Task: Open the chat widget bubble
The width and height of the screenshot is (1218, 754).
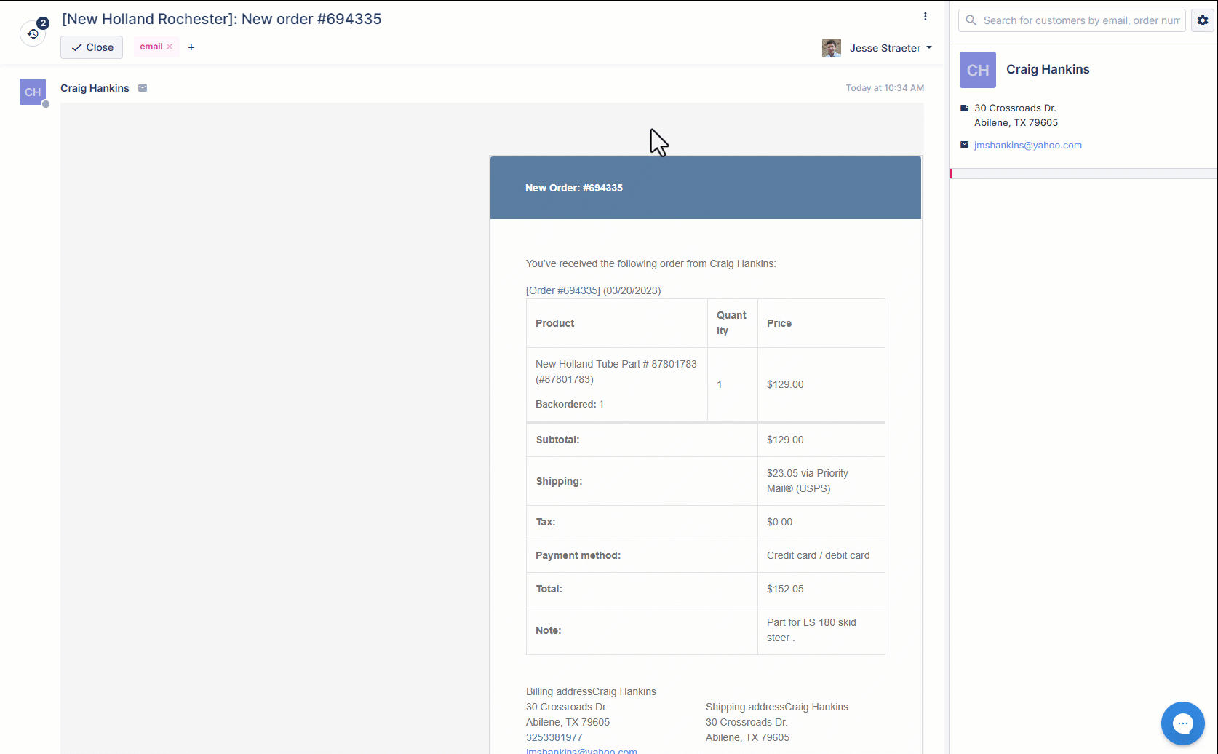Action: (x=1182, y=723)
